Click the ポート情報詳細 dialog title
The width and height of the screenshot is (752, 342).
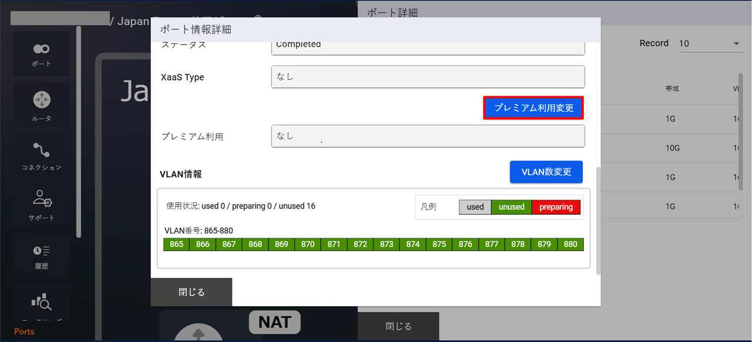(x=197, y=29)
